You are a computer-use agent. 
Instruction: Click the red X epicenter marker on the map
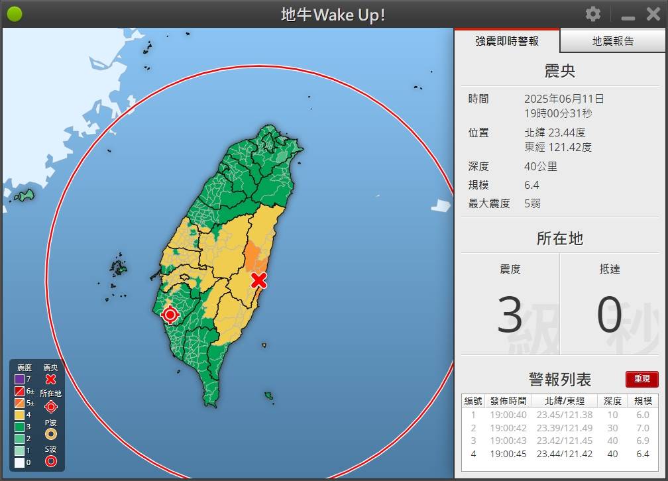[x=258, y=280]
